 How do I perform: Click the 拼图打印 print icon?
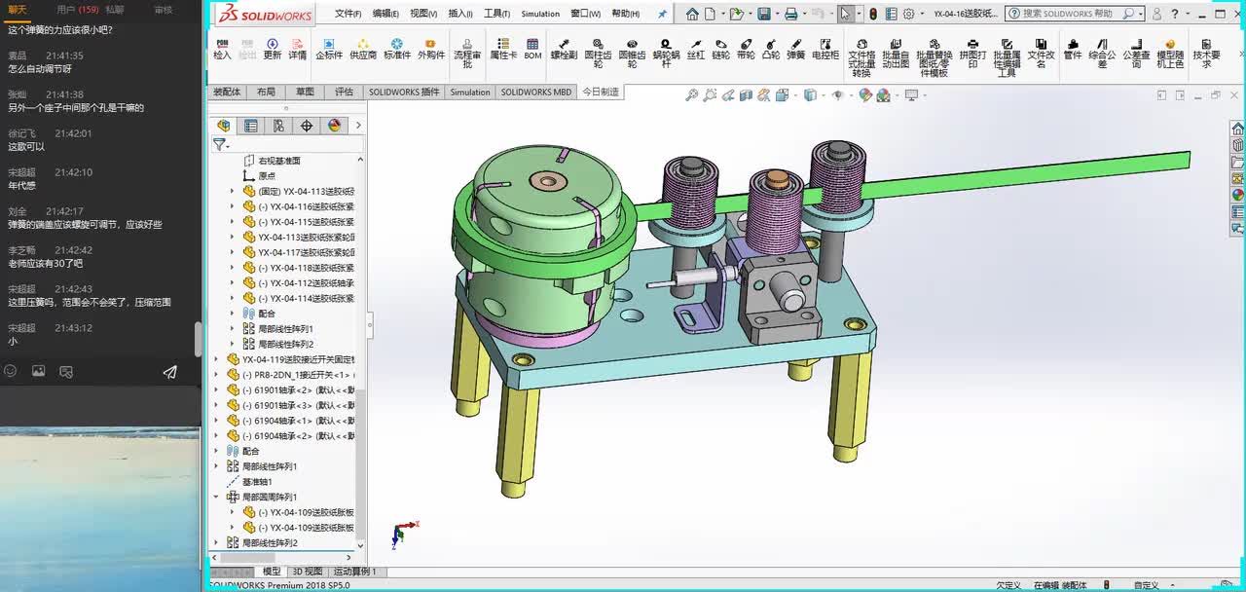pos(972,53)
